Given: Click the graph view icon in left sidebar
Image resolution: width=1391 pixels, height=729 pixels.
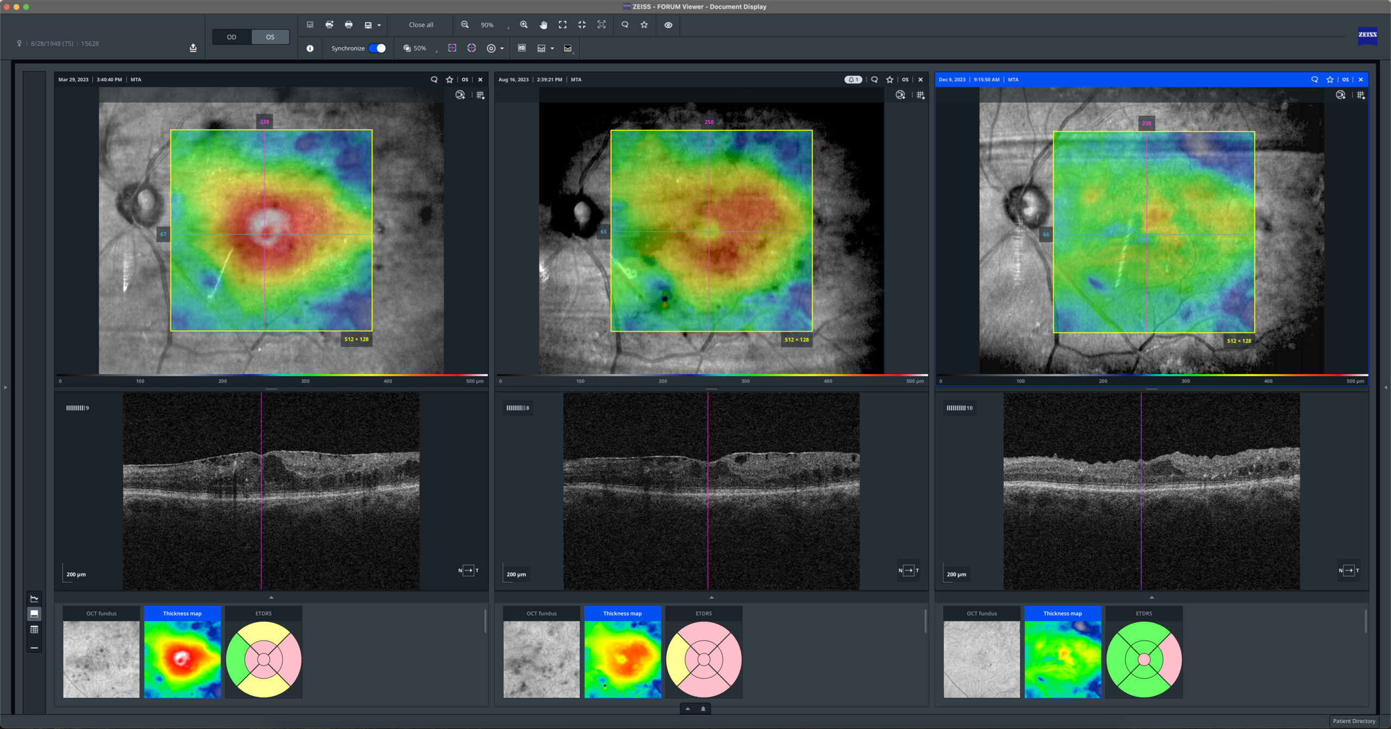Looking at the screenshot, I should click(x=34, y=598).
